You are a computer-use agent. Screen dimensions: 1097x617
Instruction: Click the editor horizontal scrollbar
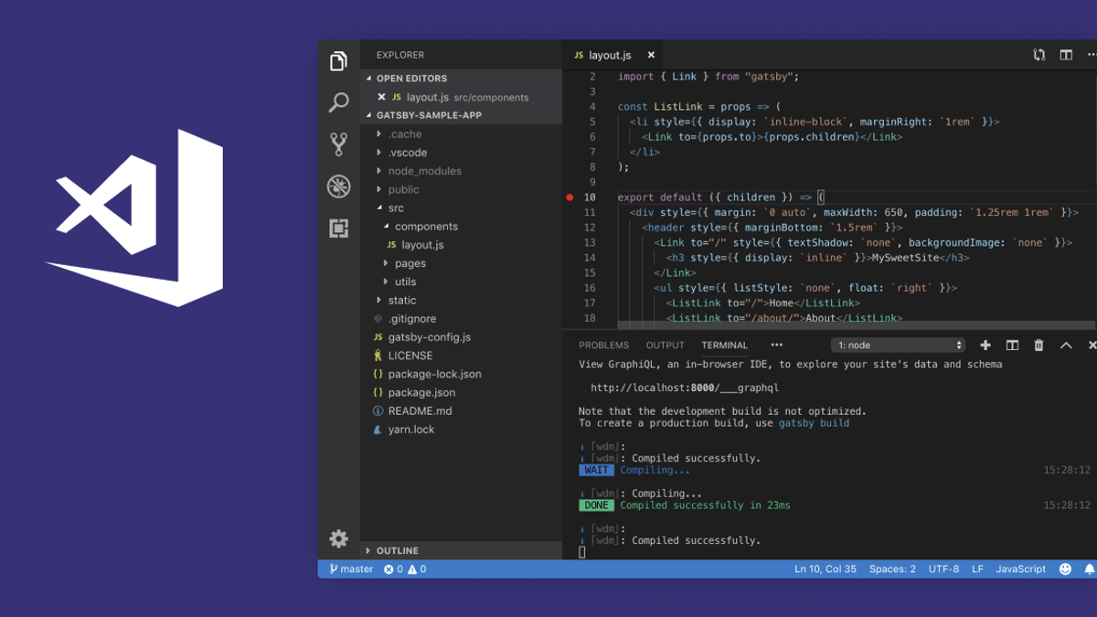pos(857,324)
